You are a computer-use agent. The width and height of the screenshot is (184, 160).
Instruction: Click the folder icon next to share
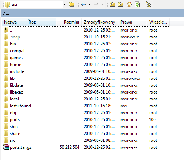[6, 133]
